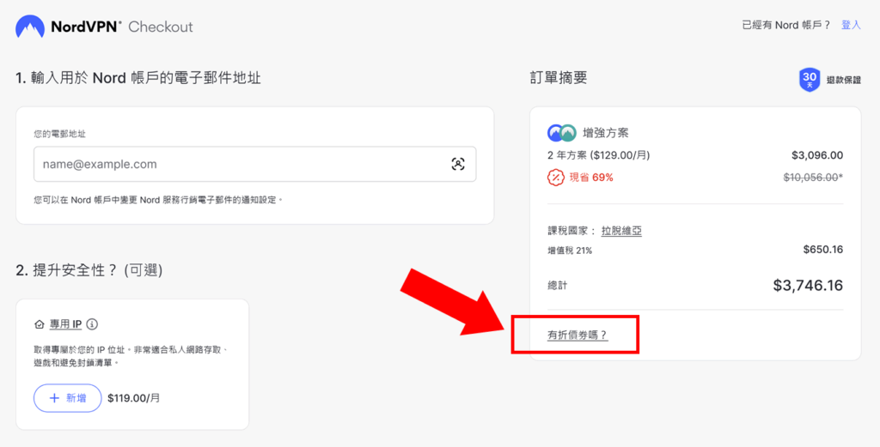
Task: Click the 增值稅 21% label
Action: (x=570, y=251)
